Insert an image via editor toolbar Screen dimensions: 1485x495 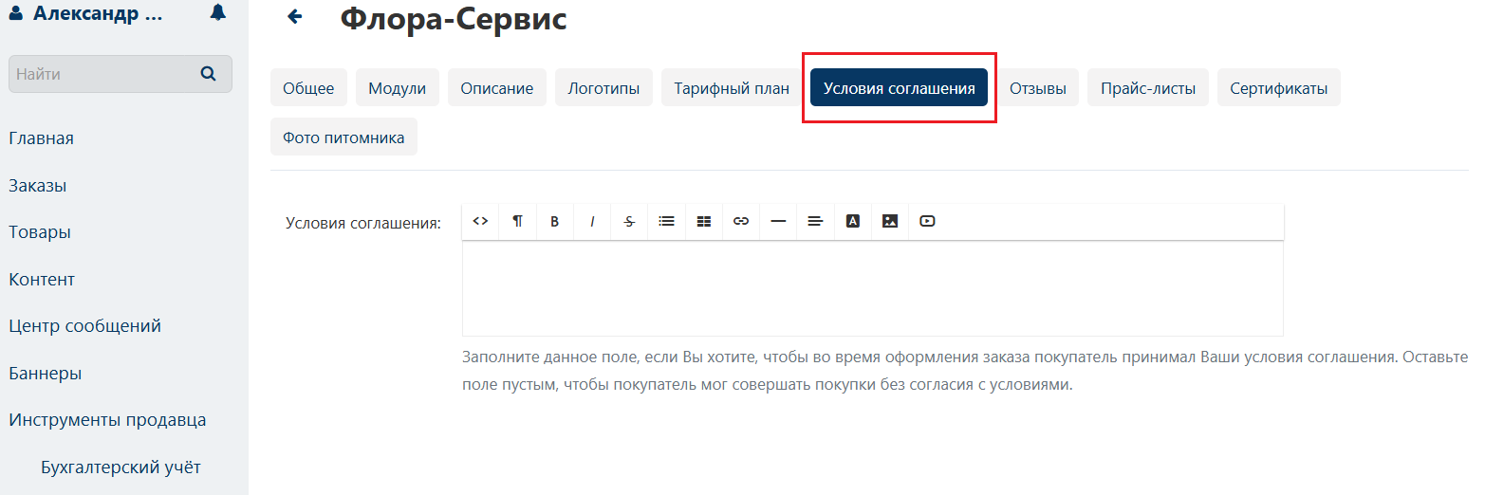pos(890,221)
